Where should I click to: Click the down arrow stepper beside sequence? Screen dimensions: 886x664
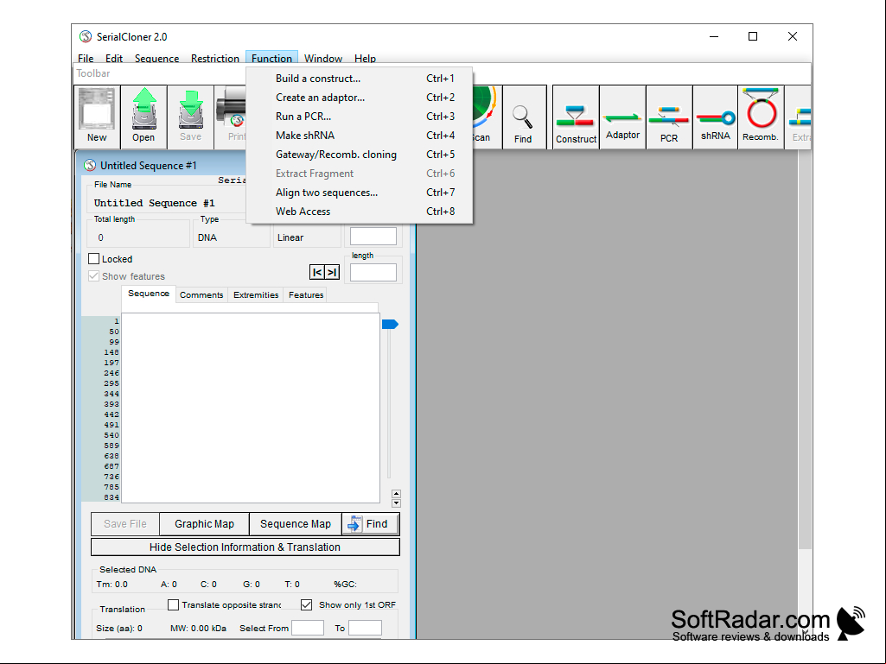tap(396, 503)
